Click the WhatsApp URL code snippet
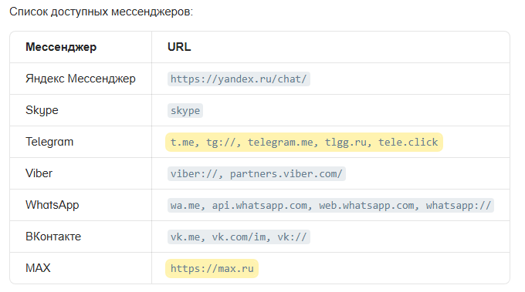Image resolution: width=525 pixels, height=292 pixels. point(330,205)
